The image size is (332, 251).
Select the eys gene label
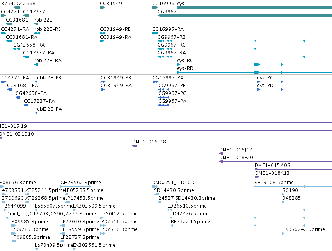[x=180, y=4]
